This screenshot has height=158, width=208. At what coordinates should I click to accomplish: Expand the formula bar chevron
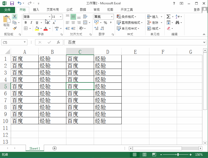204,43
